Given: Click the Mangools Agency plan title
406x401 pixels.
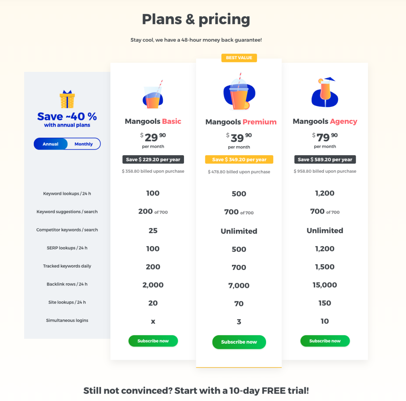Looking at the screenshot, I should pyautogui.click(x=325, y=121).
